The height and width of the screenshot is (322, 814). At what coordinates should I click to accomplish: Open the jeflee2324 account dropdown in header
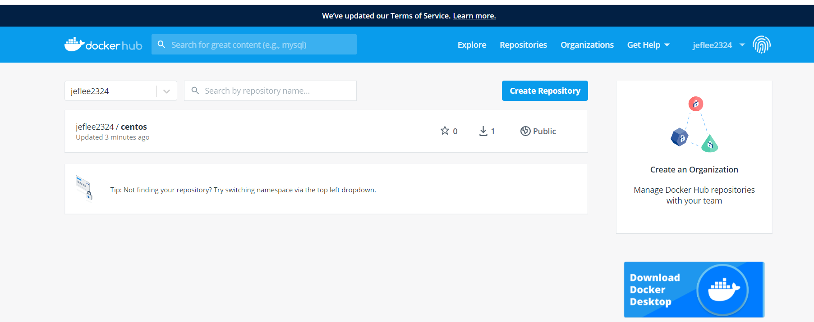pos(718,45)
